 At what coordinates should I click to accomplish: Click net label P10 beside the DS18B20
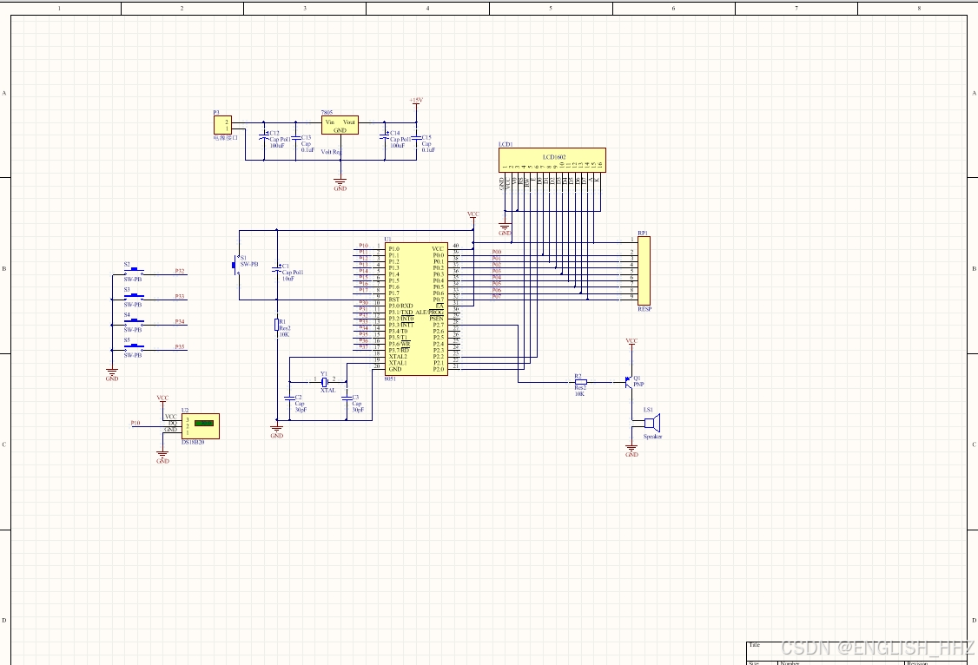(135, 423)
